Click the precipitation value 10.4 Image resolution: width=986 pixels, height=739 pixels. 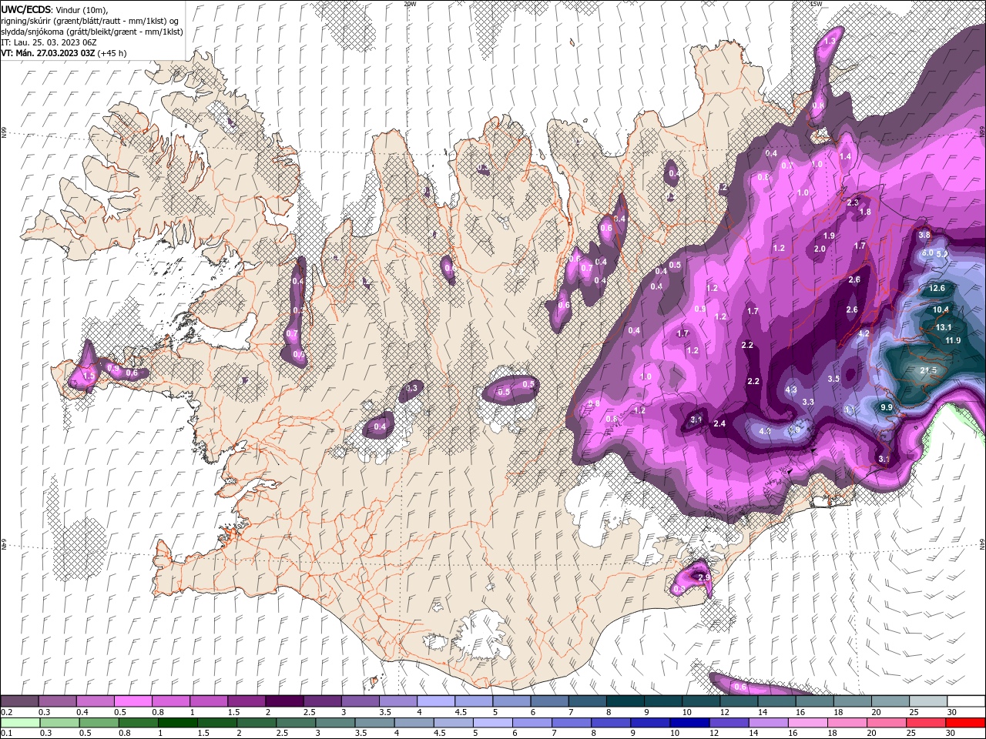pyautogui.click(x=941, y=309)
